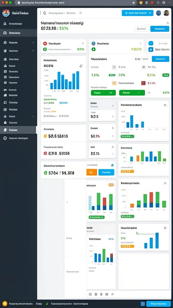
Task: Expand the stacked bar chart card's corner icon
Action: (165, 183)
